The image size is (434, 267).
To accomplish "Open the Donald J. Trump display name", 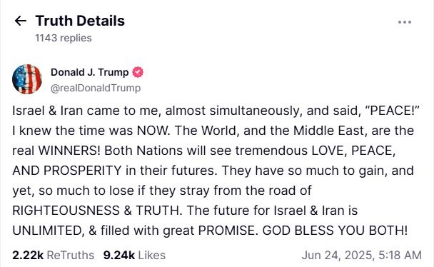I will click(x=90, y=72).
